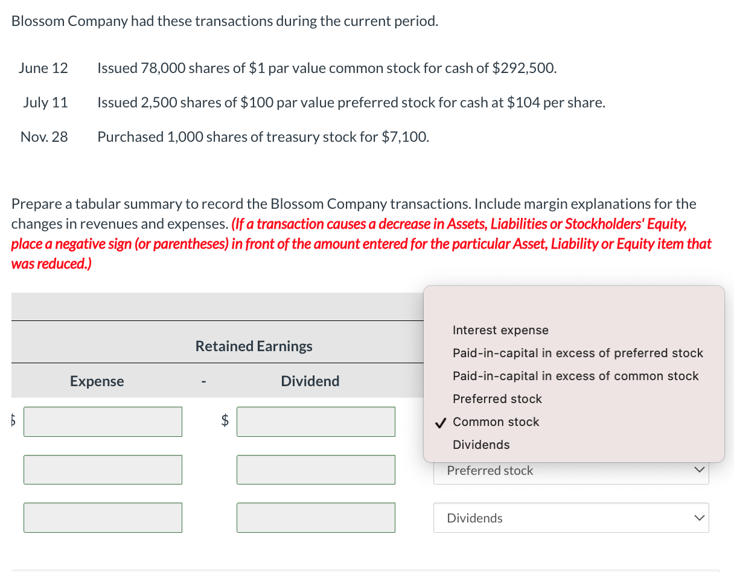The height and width of the screenshot is (572, 734).
Task: Expand the Dividends dropdown below Preferred stock
Action: [571, 518]
